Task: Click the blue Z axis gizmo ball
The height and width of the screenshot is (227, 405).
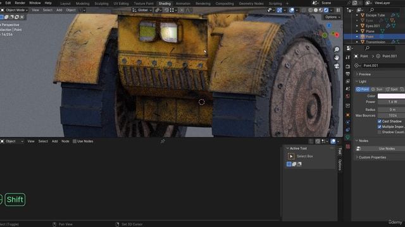Action: 329,25
